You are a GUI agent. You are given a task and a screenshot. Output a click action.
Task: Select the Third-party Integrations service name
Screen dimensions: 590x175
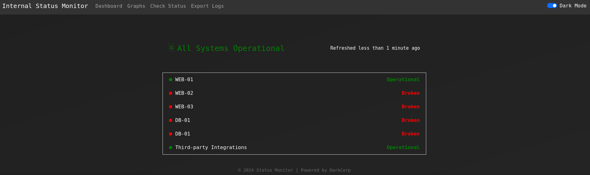point(211,148)
